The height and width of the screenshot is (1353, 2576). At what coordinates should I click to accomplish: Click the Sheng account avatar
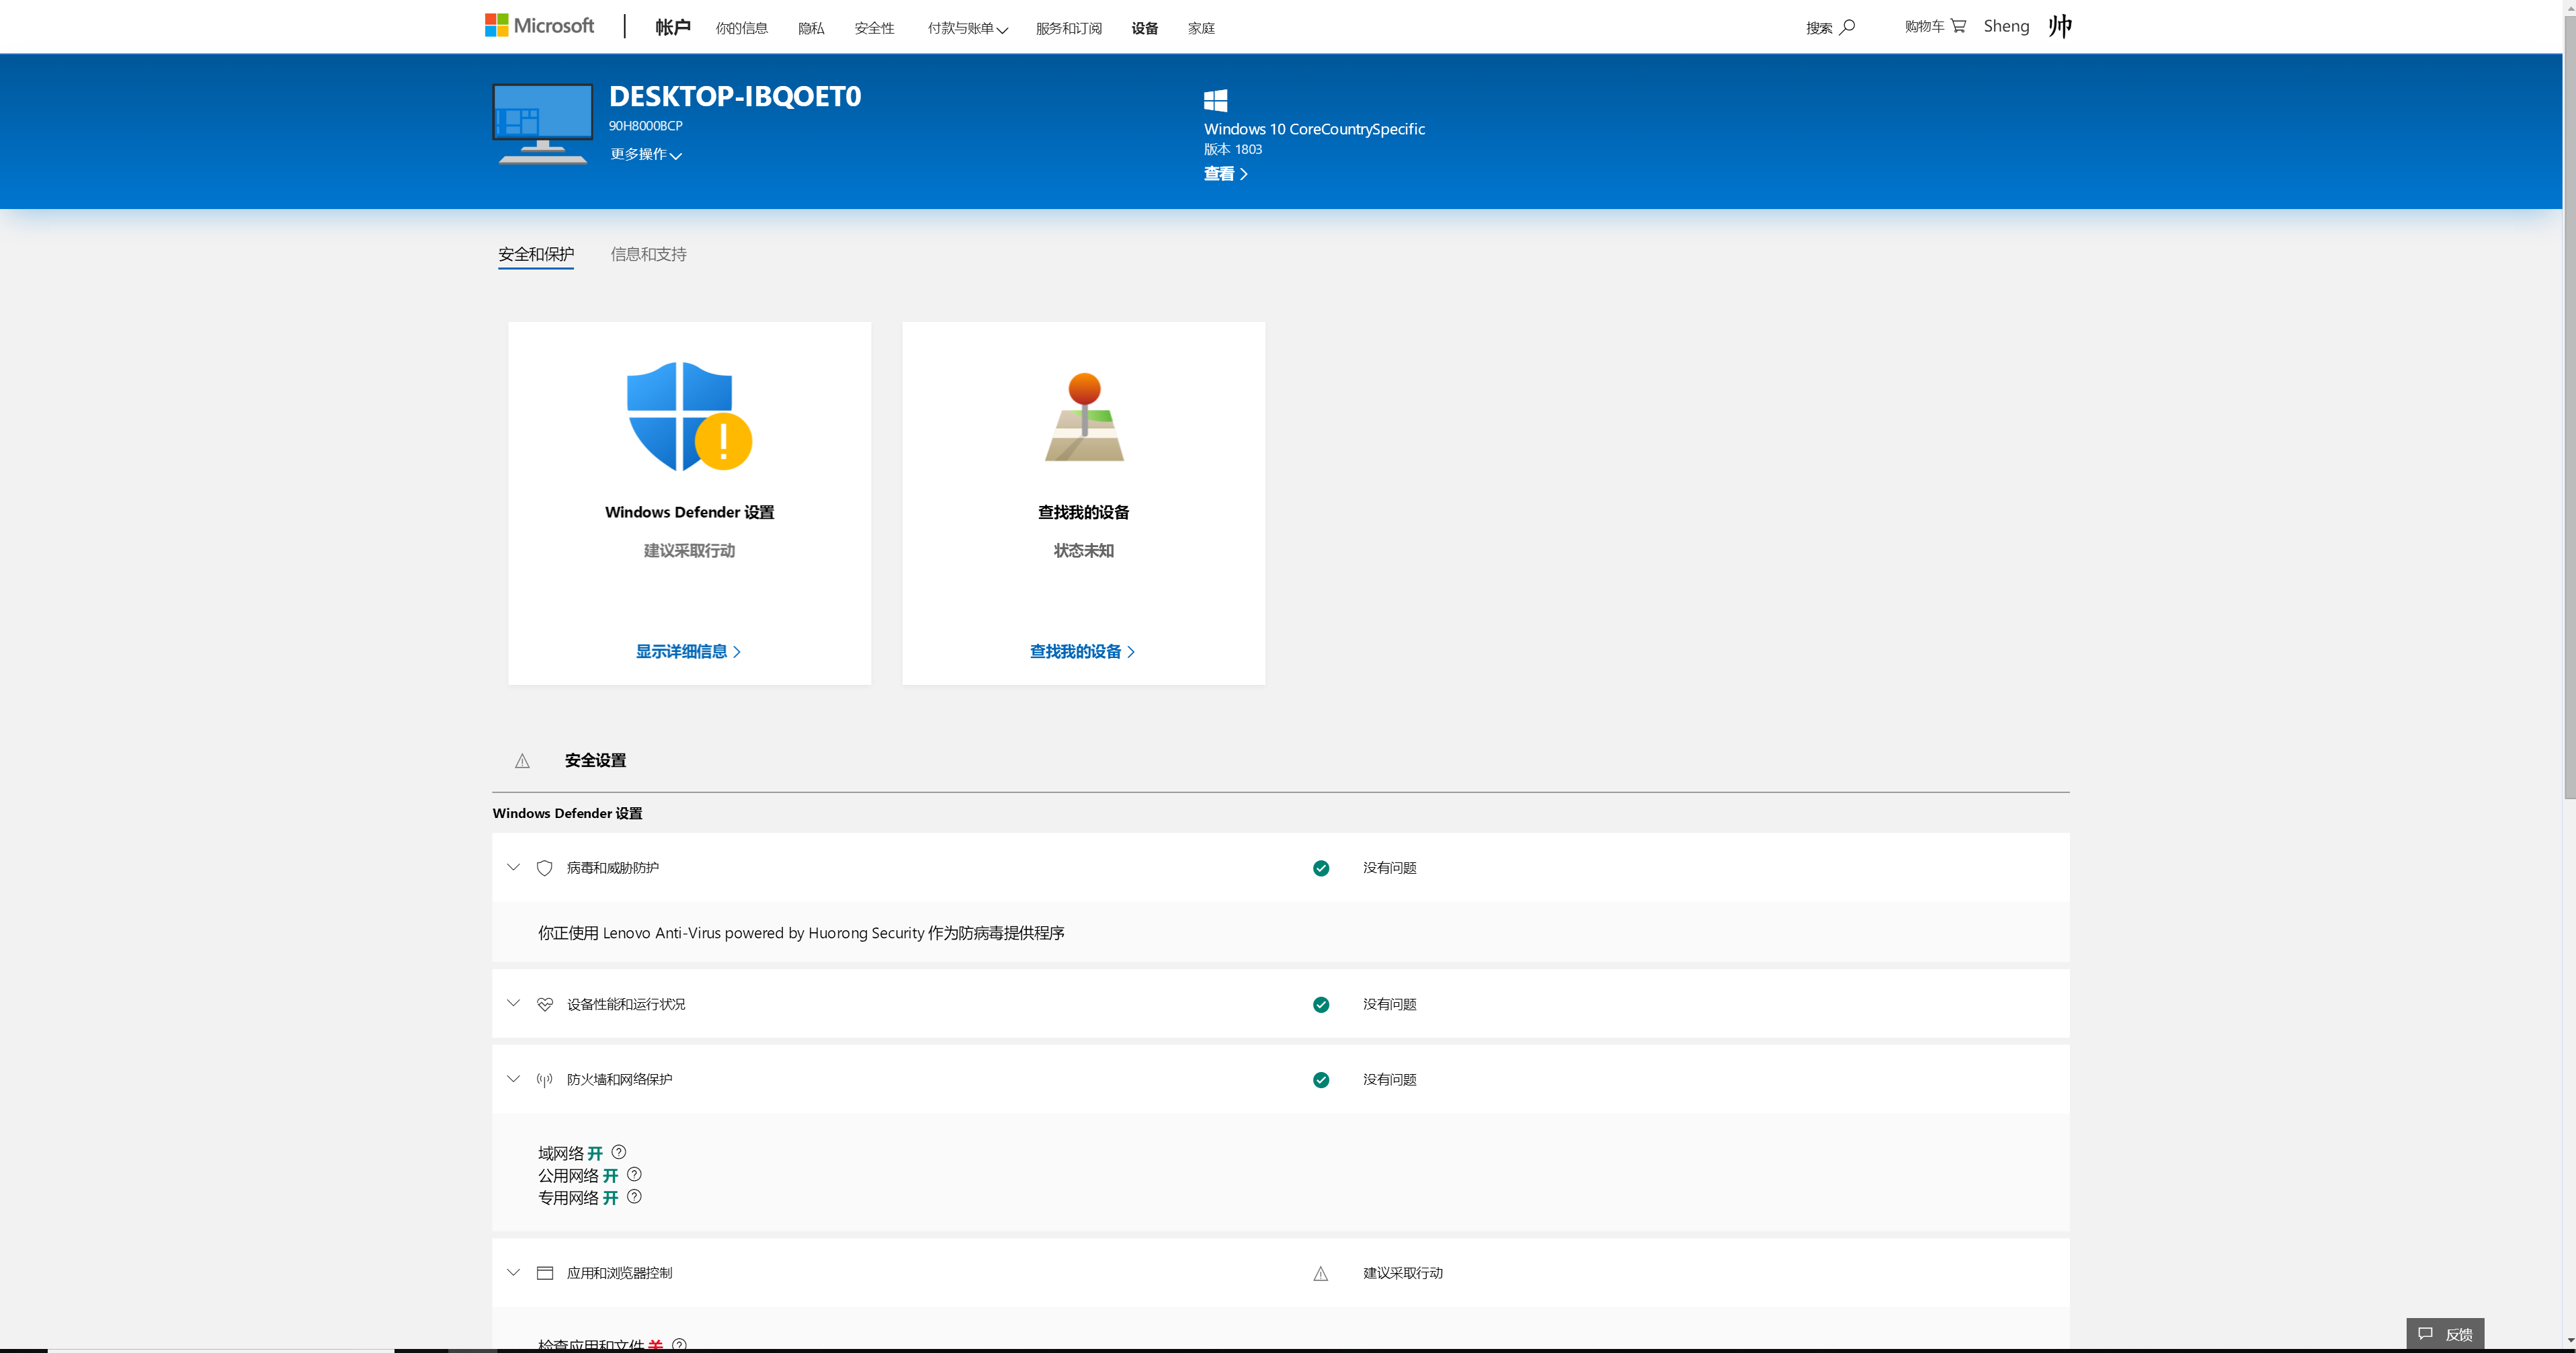[x=2059, y=26]
